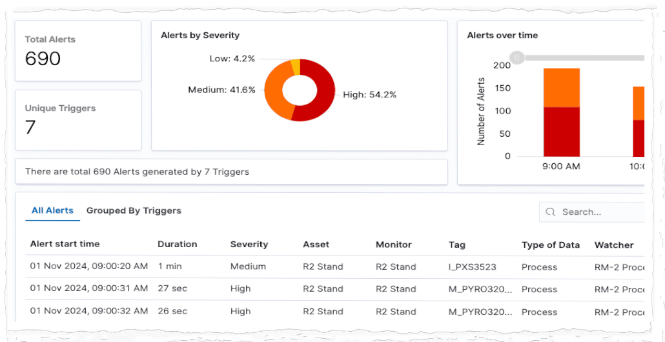
Task: Click the 'Medium: 41.6%' chart label
Action: [x=222, y=90]
